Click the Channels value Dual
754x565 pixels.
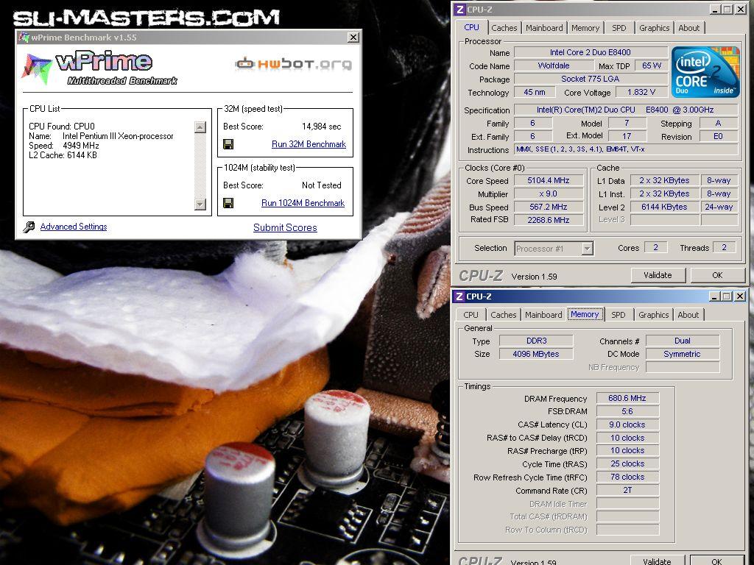[x=683, y=341]
